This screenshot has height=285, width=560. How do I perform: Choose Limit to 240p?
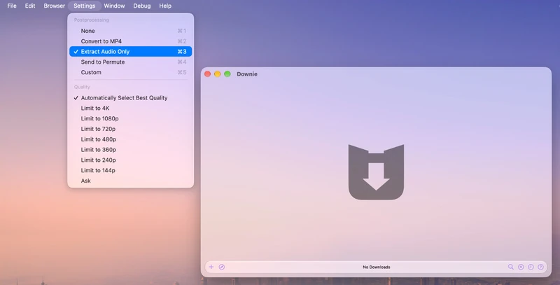130,160
